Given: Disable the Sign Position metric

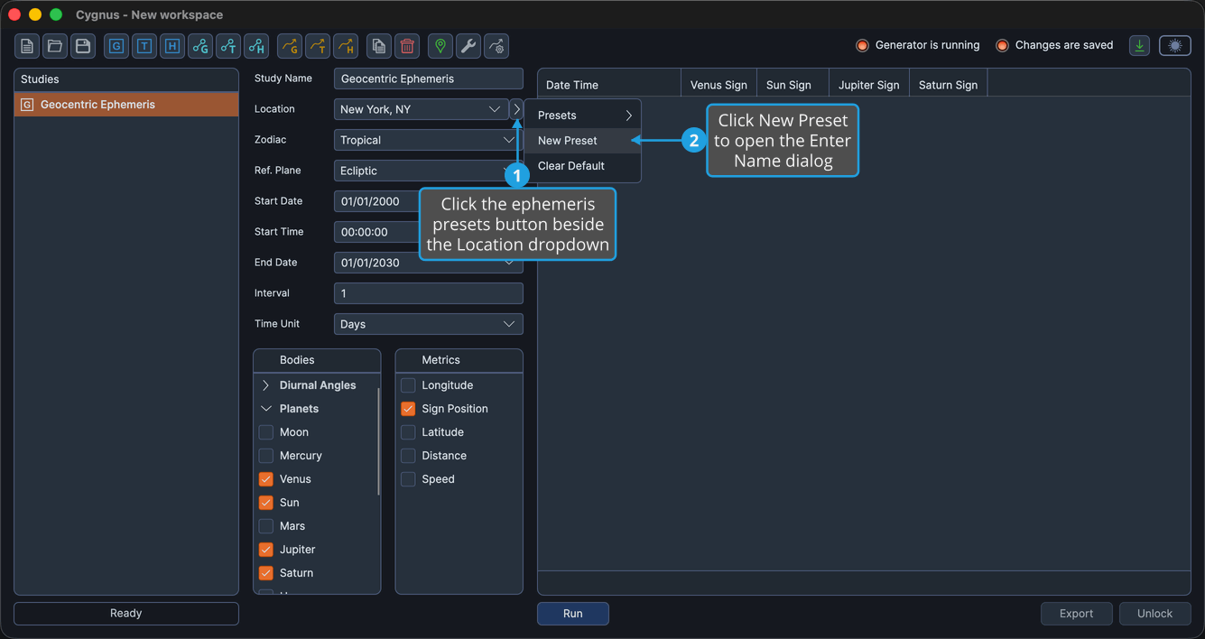Looking at the screenshot, I should click(x=408, y=409).
